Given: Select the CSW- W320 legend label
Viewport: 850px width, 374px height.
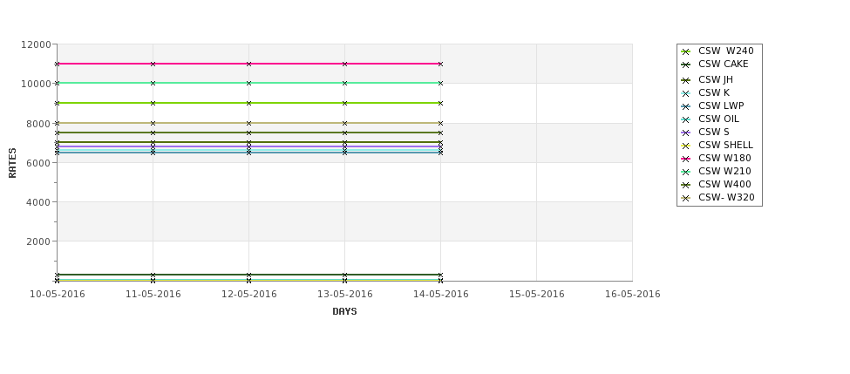Looking at the screenshot, I should pos(726,197).
